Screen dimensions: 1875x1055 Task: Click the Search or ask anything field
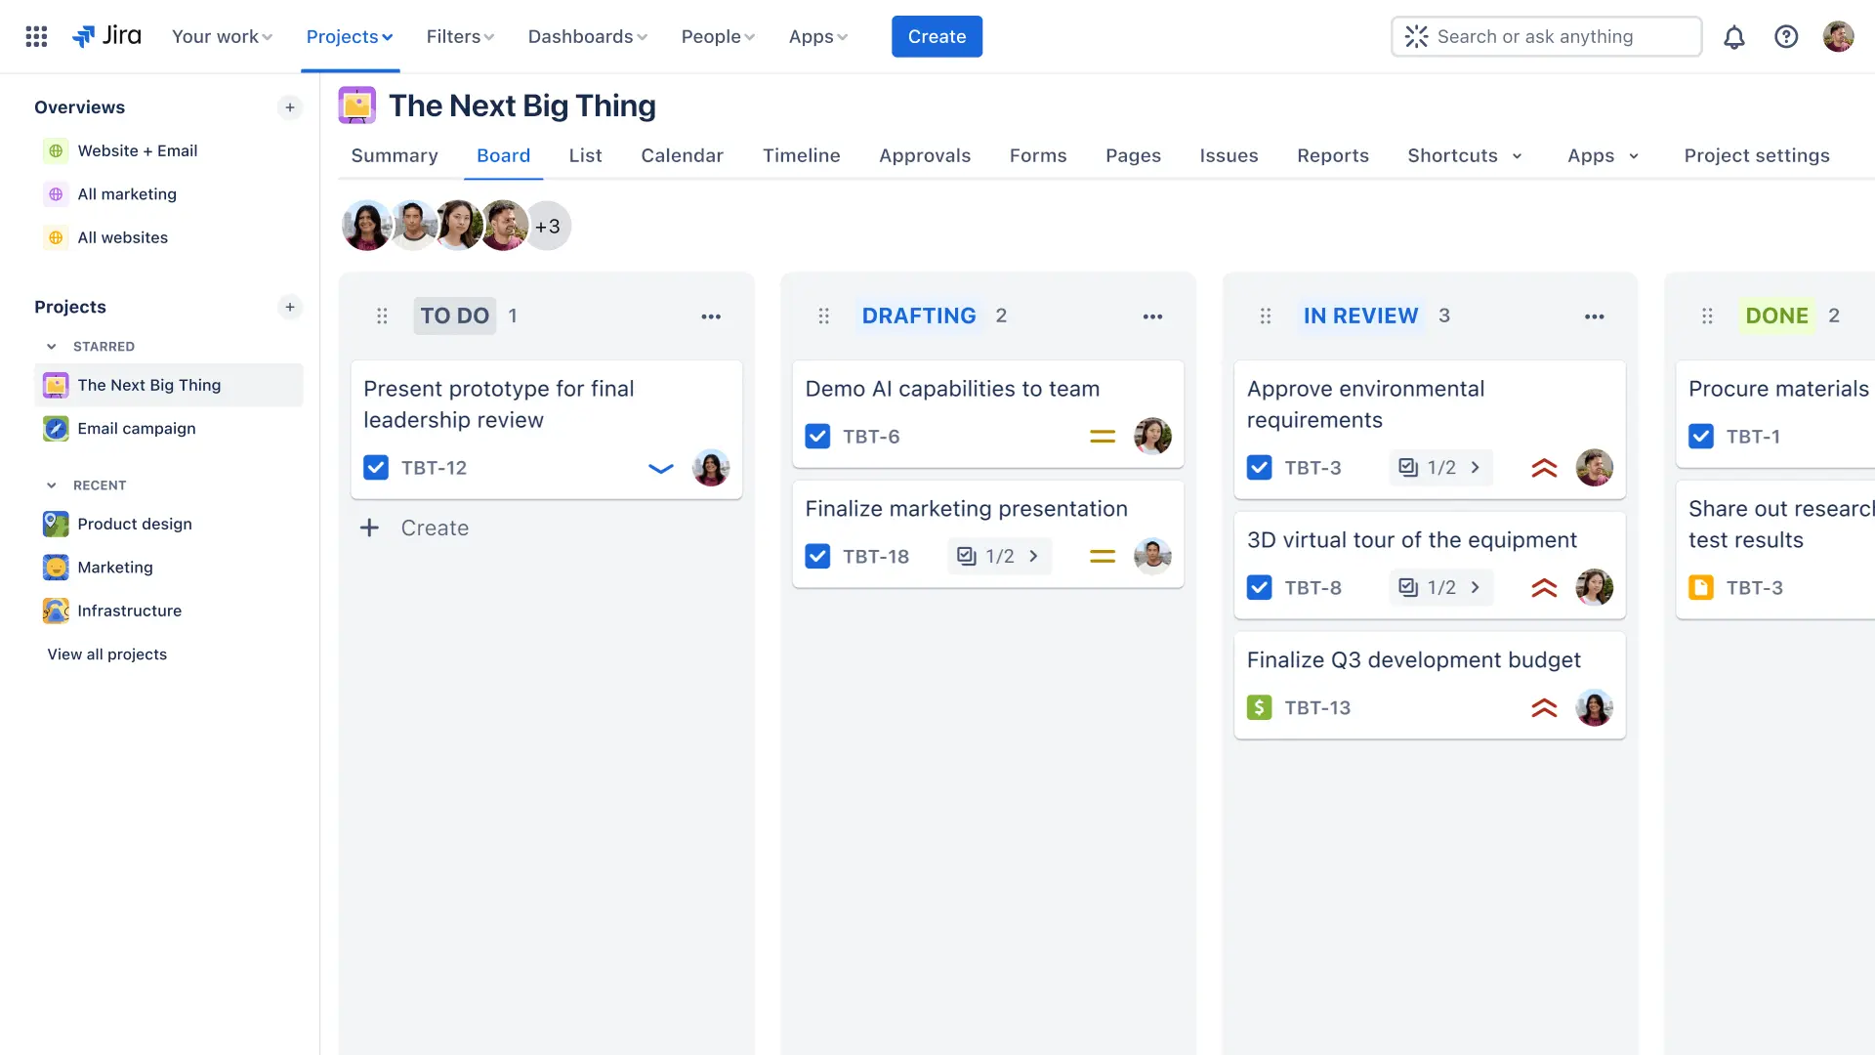pyautogui.click(x=1546, y=37)
